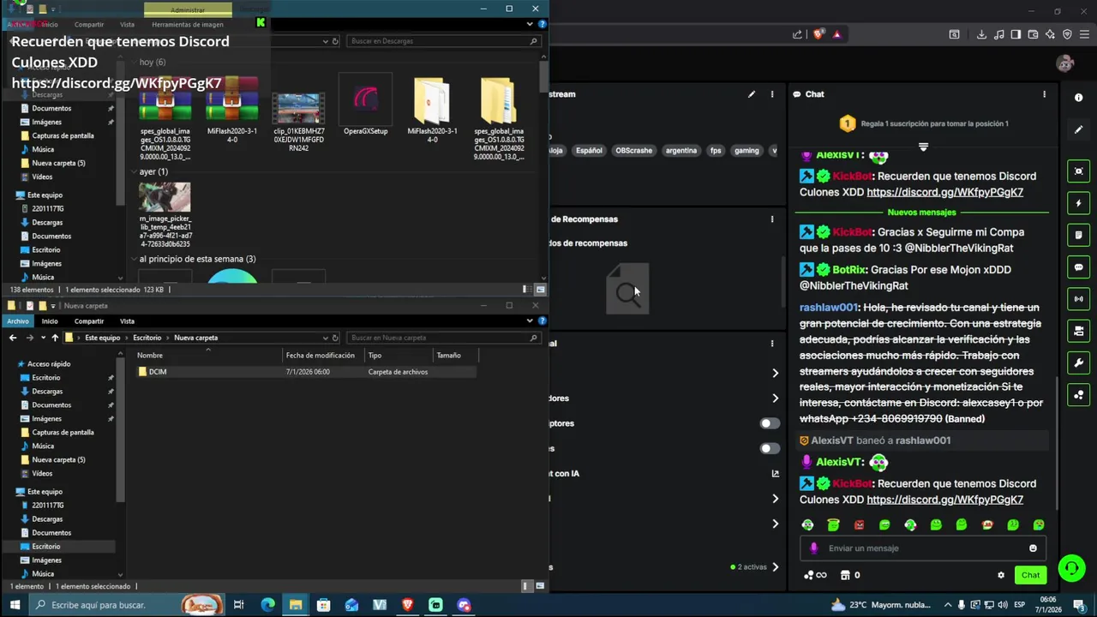Toggle the browser sidebar panel icon
This screenshot has height=617, width=1097.
[x=1016, y=34]
